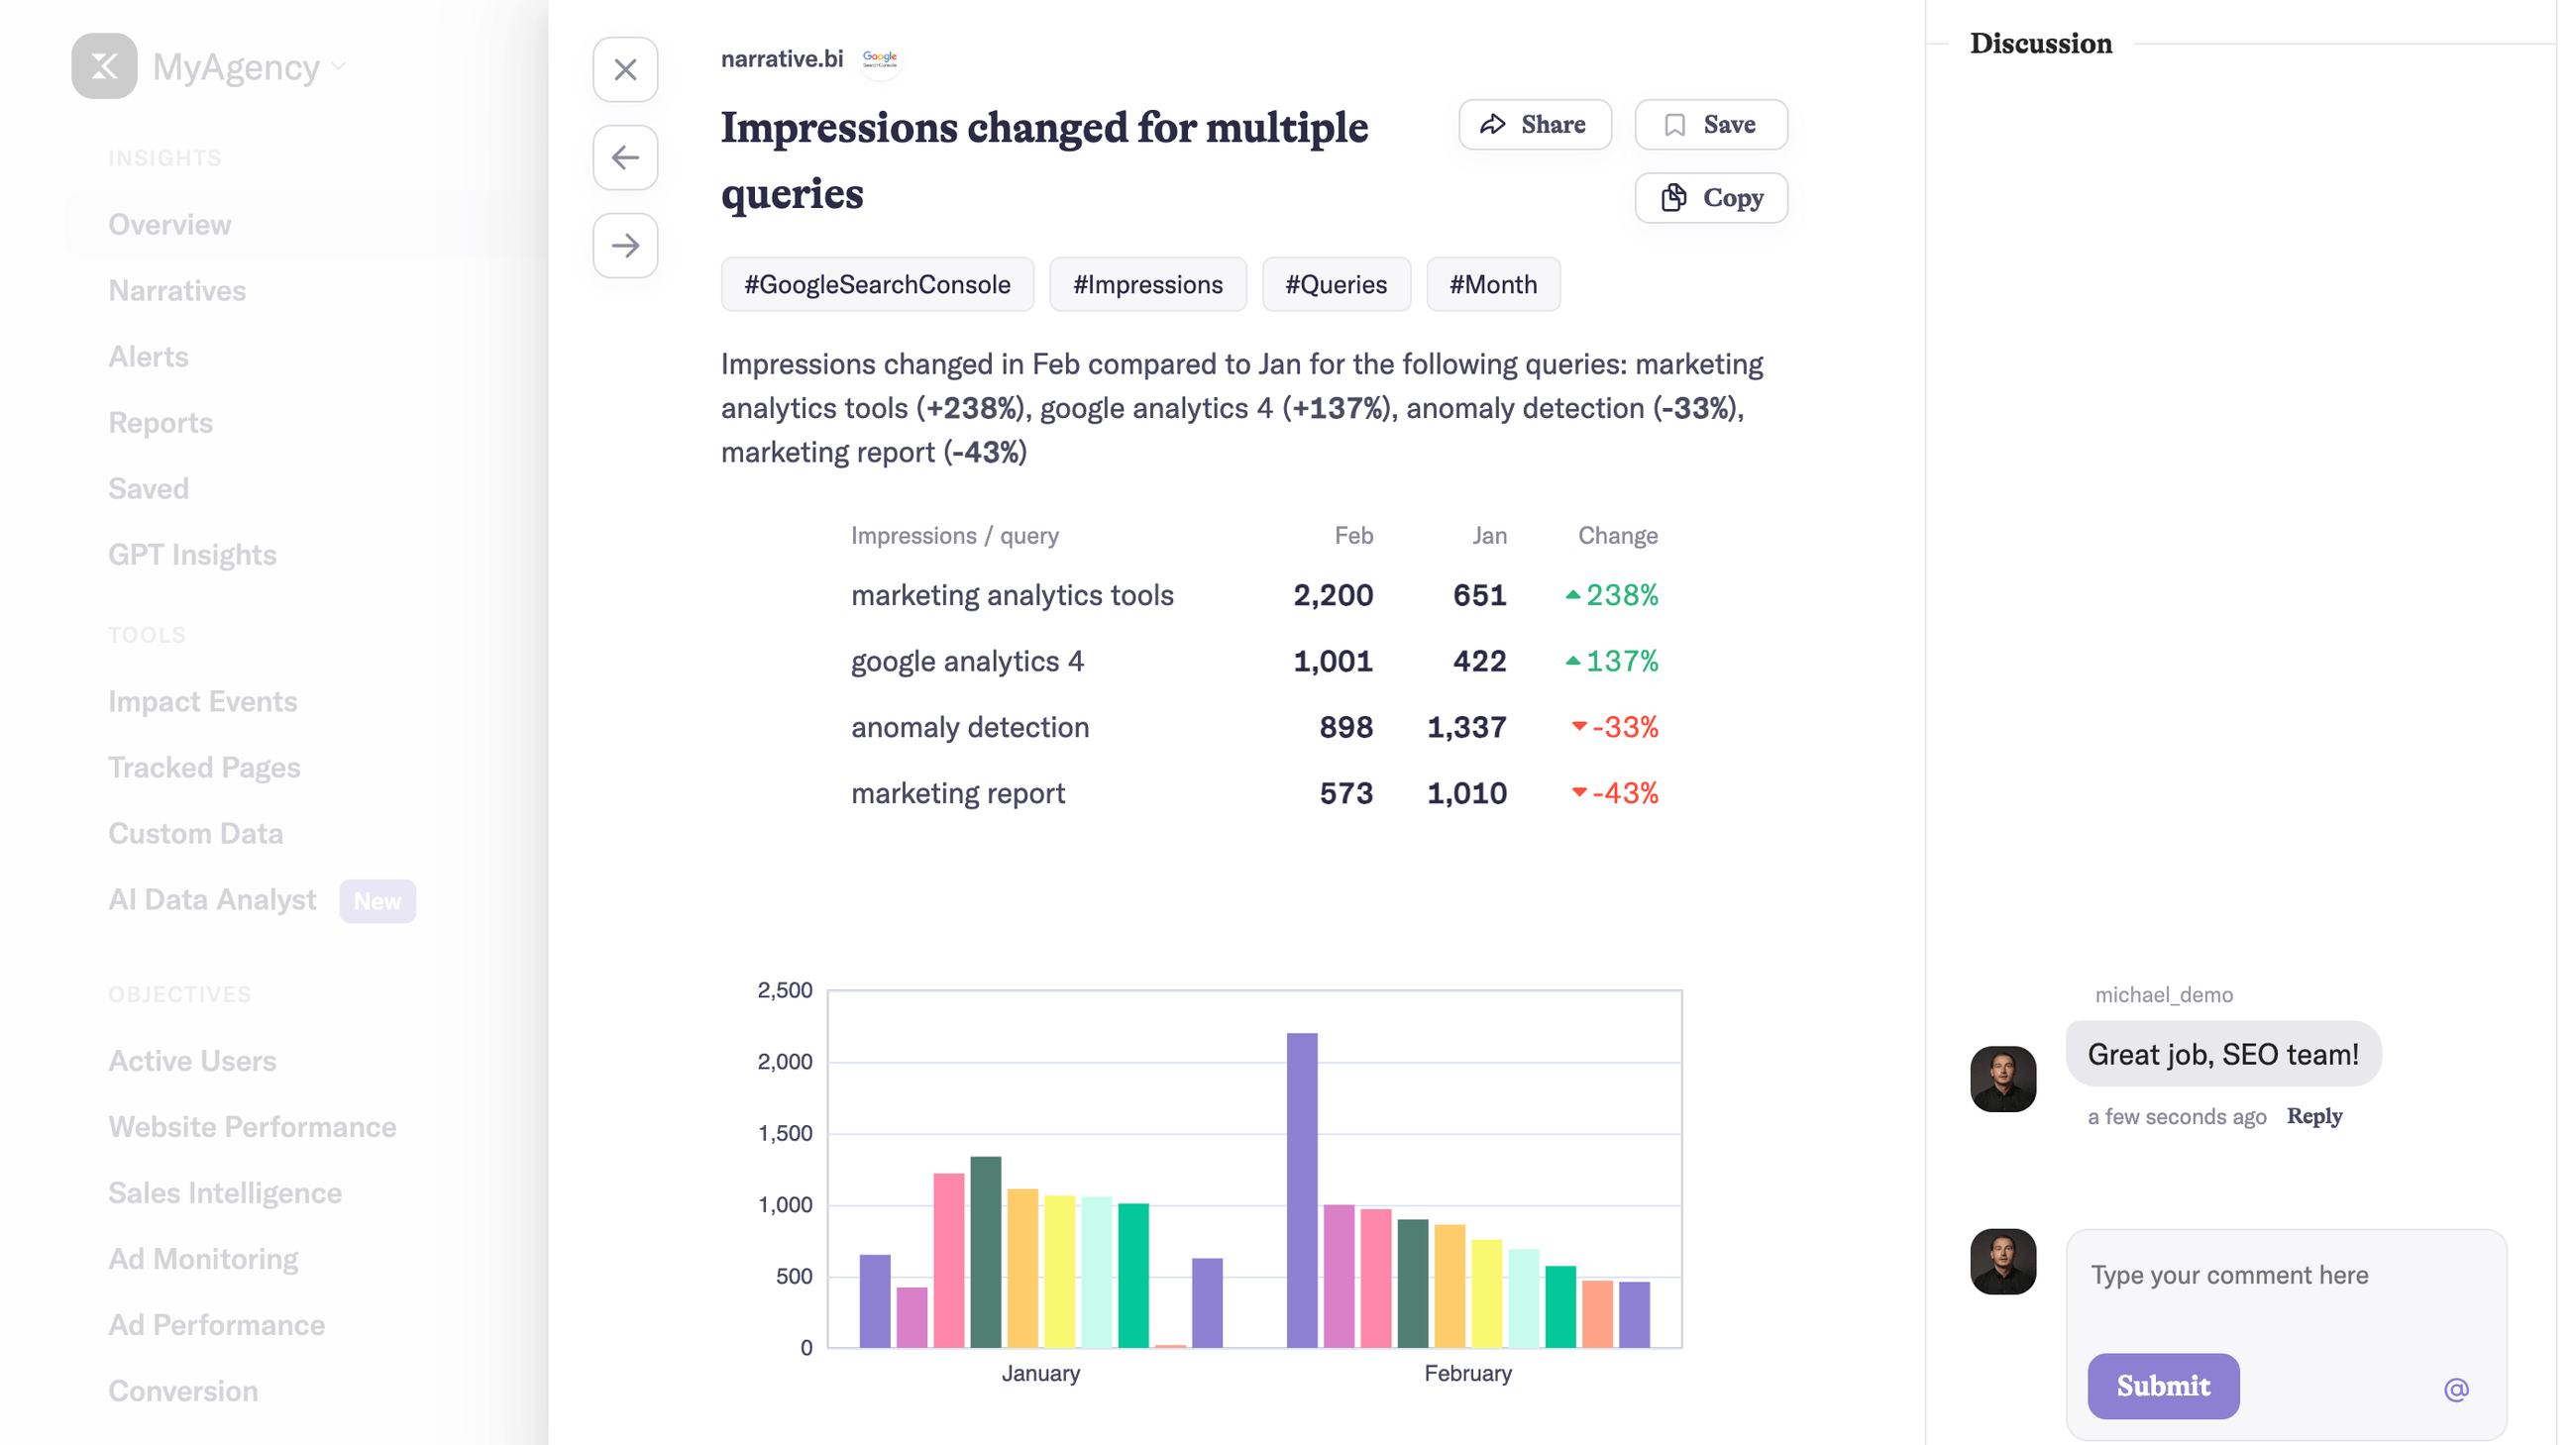Viewport: 2576px width, 1445px height.
Task: Go to previous insight arrow
Action: [x=625, y=157]
